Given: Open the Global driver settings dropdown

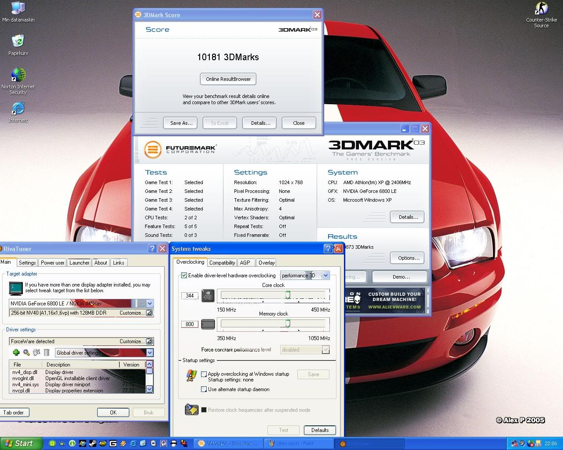Looking at the screenshot, I should [x=150, y=352].
